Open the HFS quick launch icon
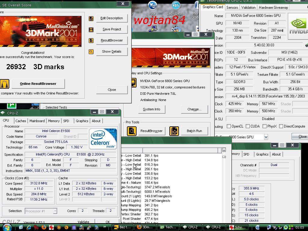This screenshot has height=231, width=308. [81, 227]
